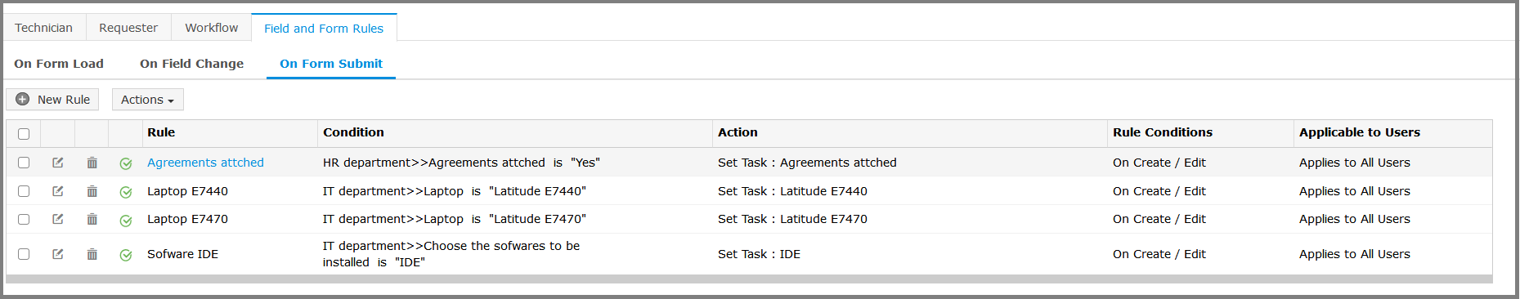Open the On Field Change tab
This screenshot has height=299, width=1520.
click(x=192, y=64)
